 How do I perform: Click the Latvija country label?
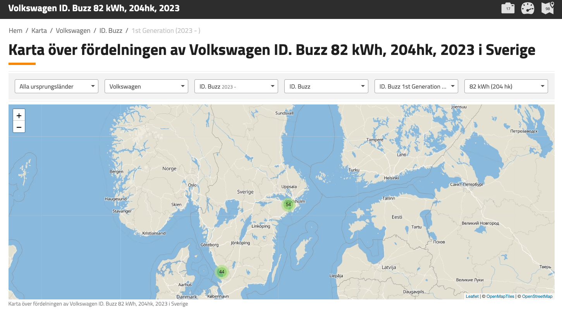click(x=389, y=267)
